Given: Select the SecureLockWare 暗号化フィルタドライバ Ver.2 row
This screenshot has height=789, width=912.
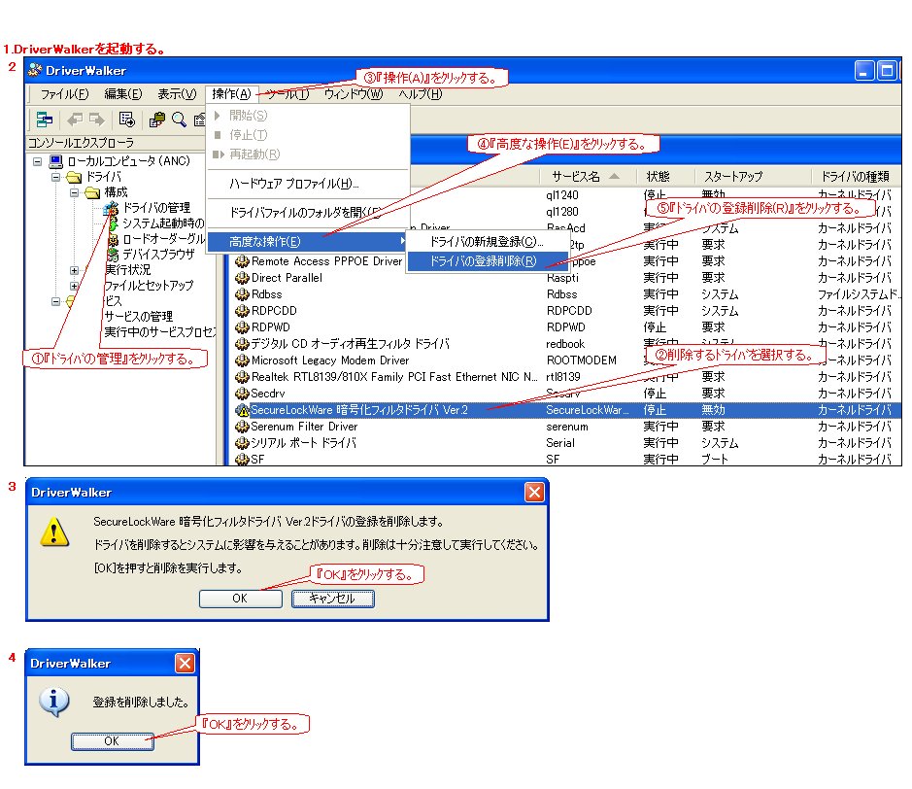Looking at the screenshot, I should tap(563, 410).
